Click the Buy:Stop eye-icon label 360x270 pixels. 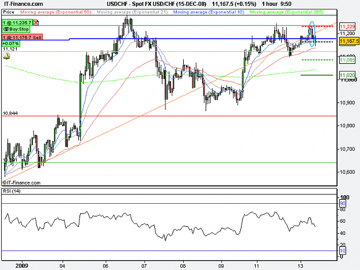coord(16,29)
